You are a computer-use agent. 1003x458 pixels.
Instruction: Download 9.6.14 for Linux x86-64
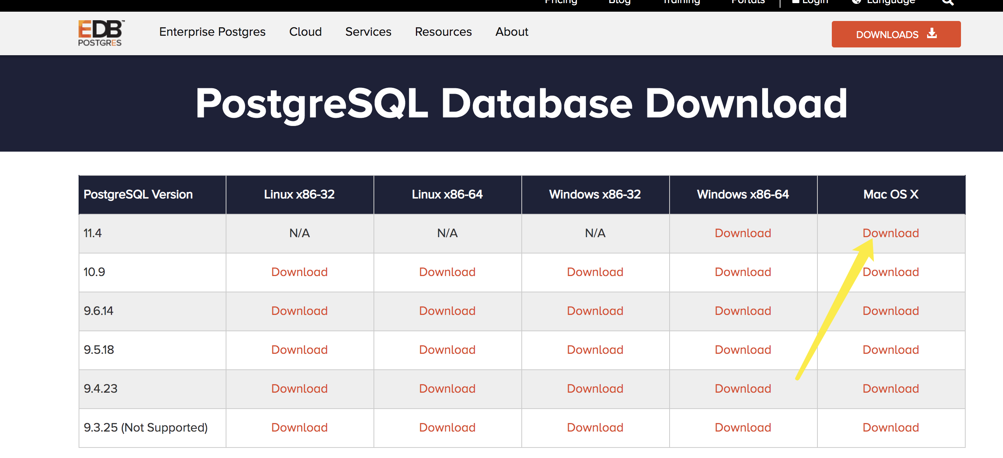pos(447,311)
